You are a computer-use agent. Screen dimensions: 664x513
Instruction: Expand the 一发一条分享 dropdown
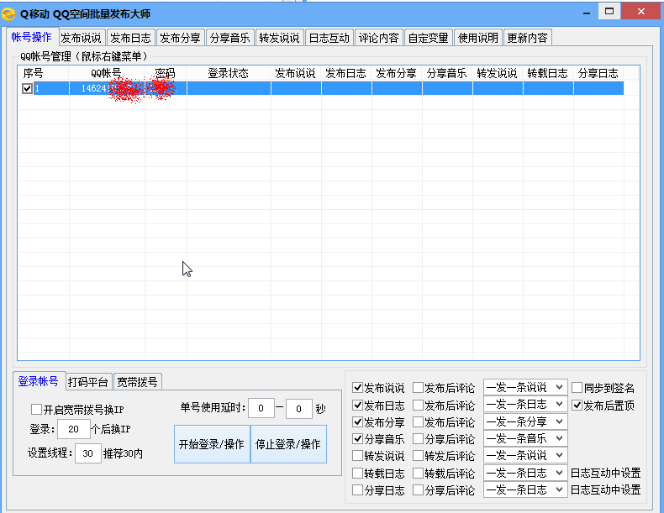coord(525,421)
